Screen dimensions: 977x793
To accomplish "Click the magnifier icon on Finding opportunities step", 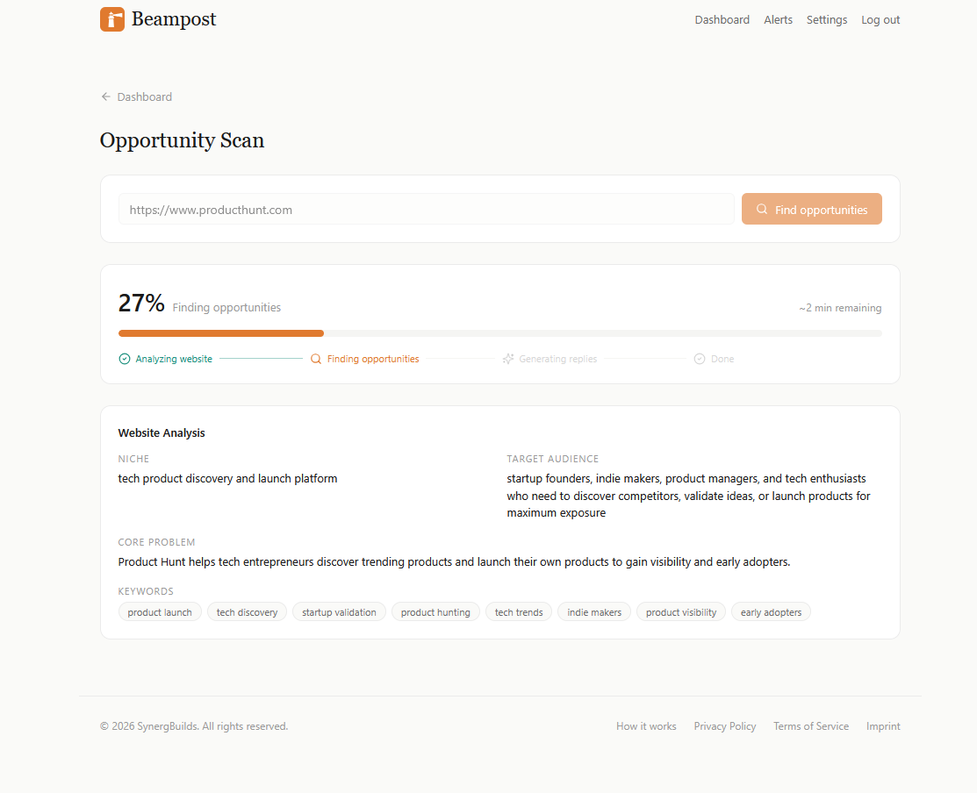I will [x=315, y=359].
